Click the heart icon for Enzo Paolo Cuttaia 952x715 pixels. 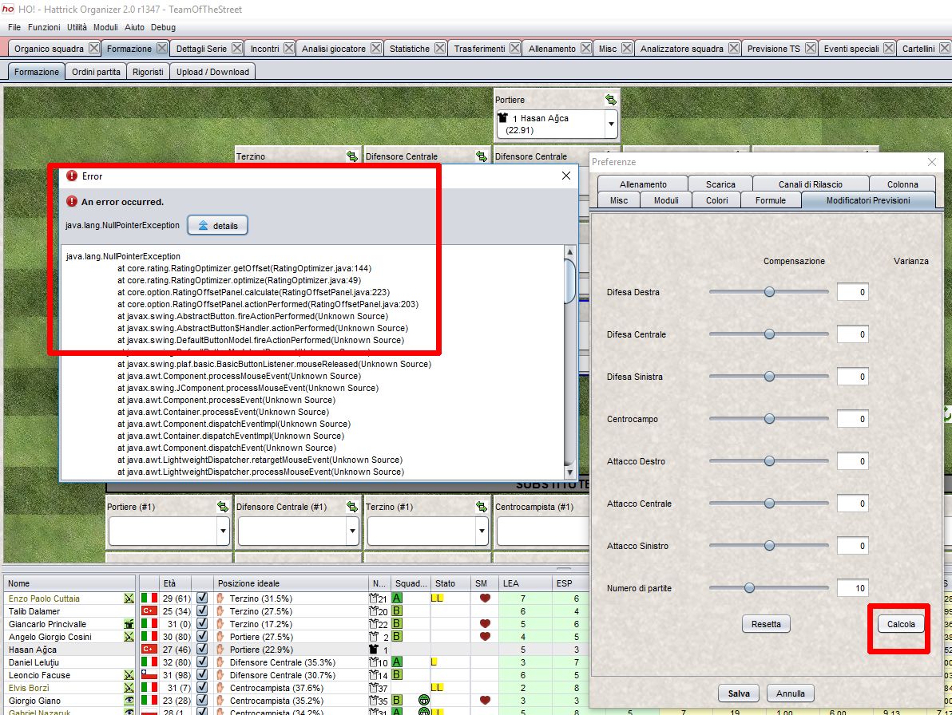click(483, 598)
